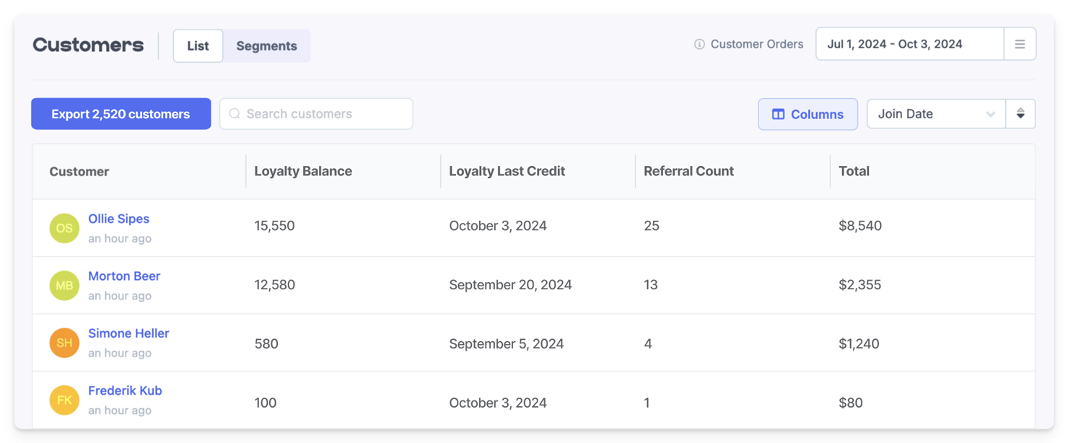Open Ollie Sipes's customer profile
The width and height of the screenshot is (1068, 443).
tap(118, 219)
